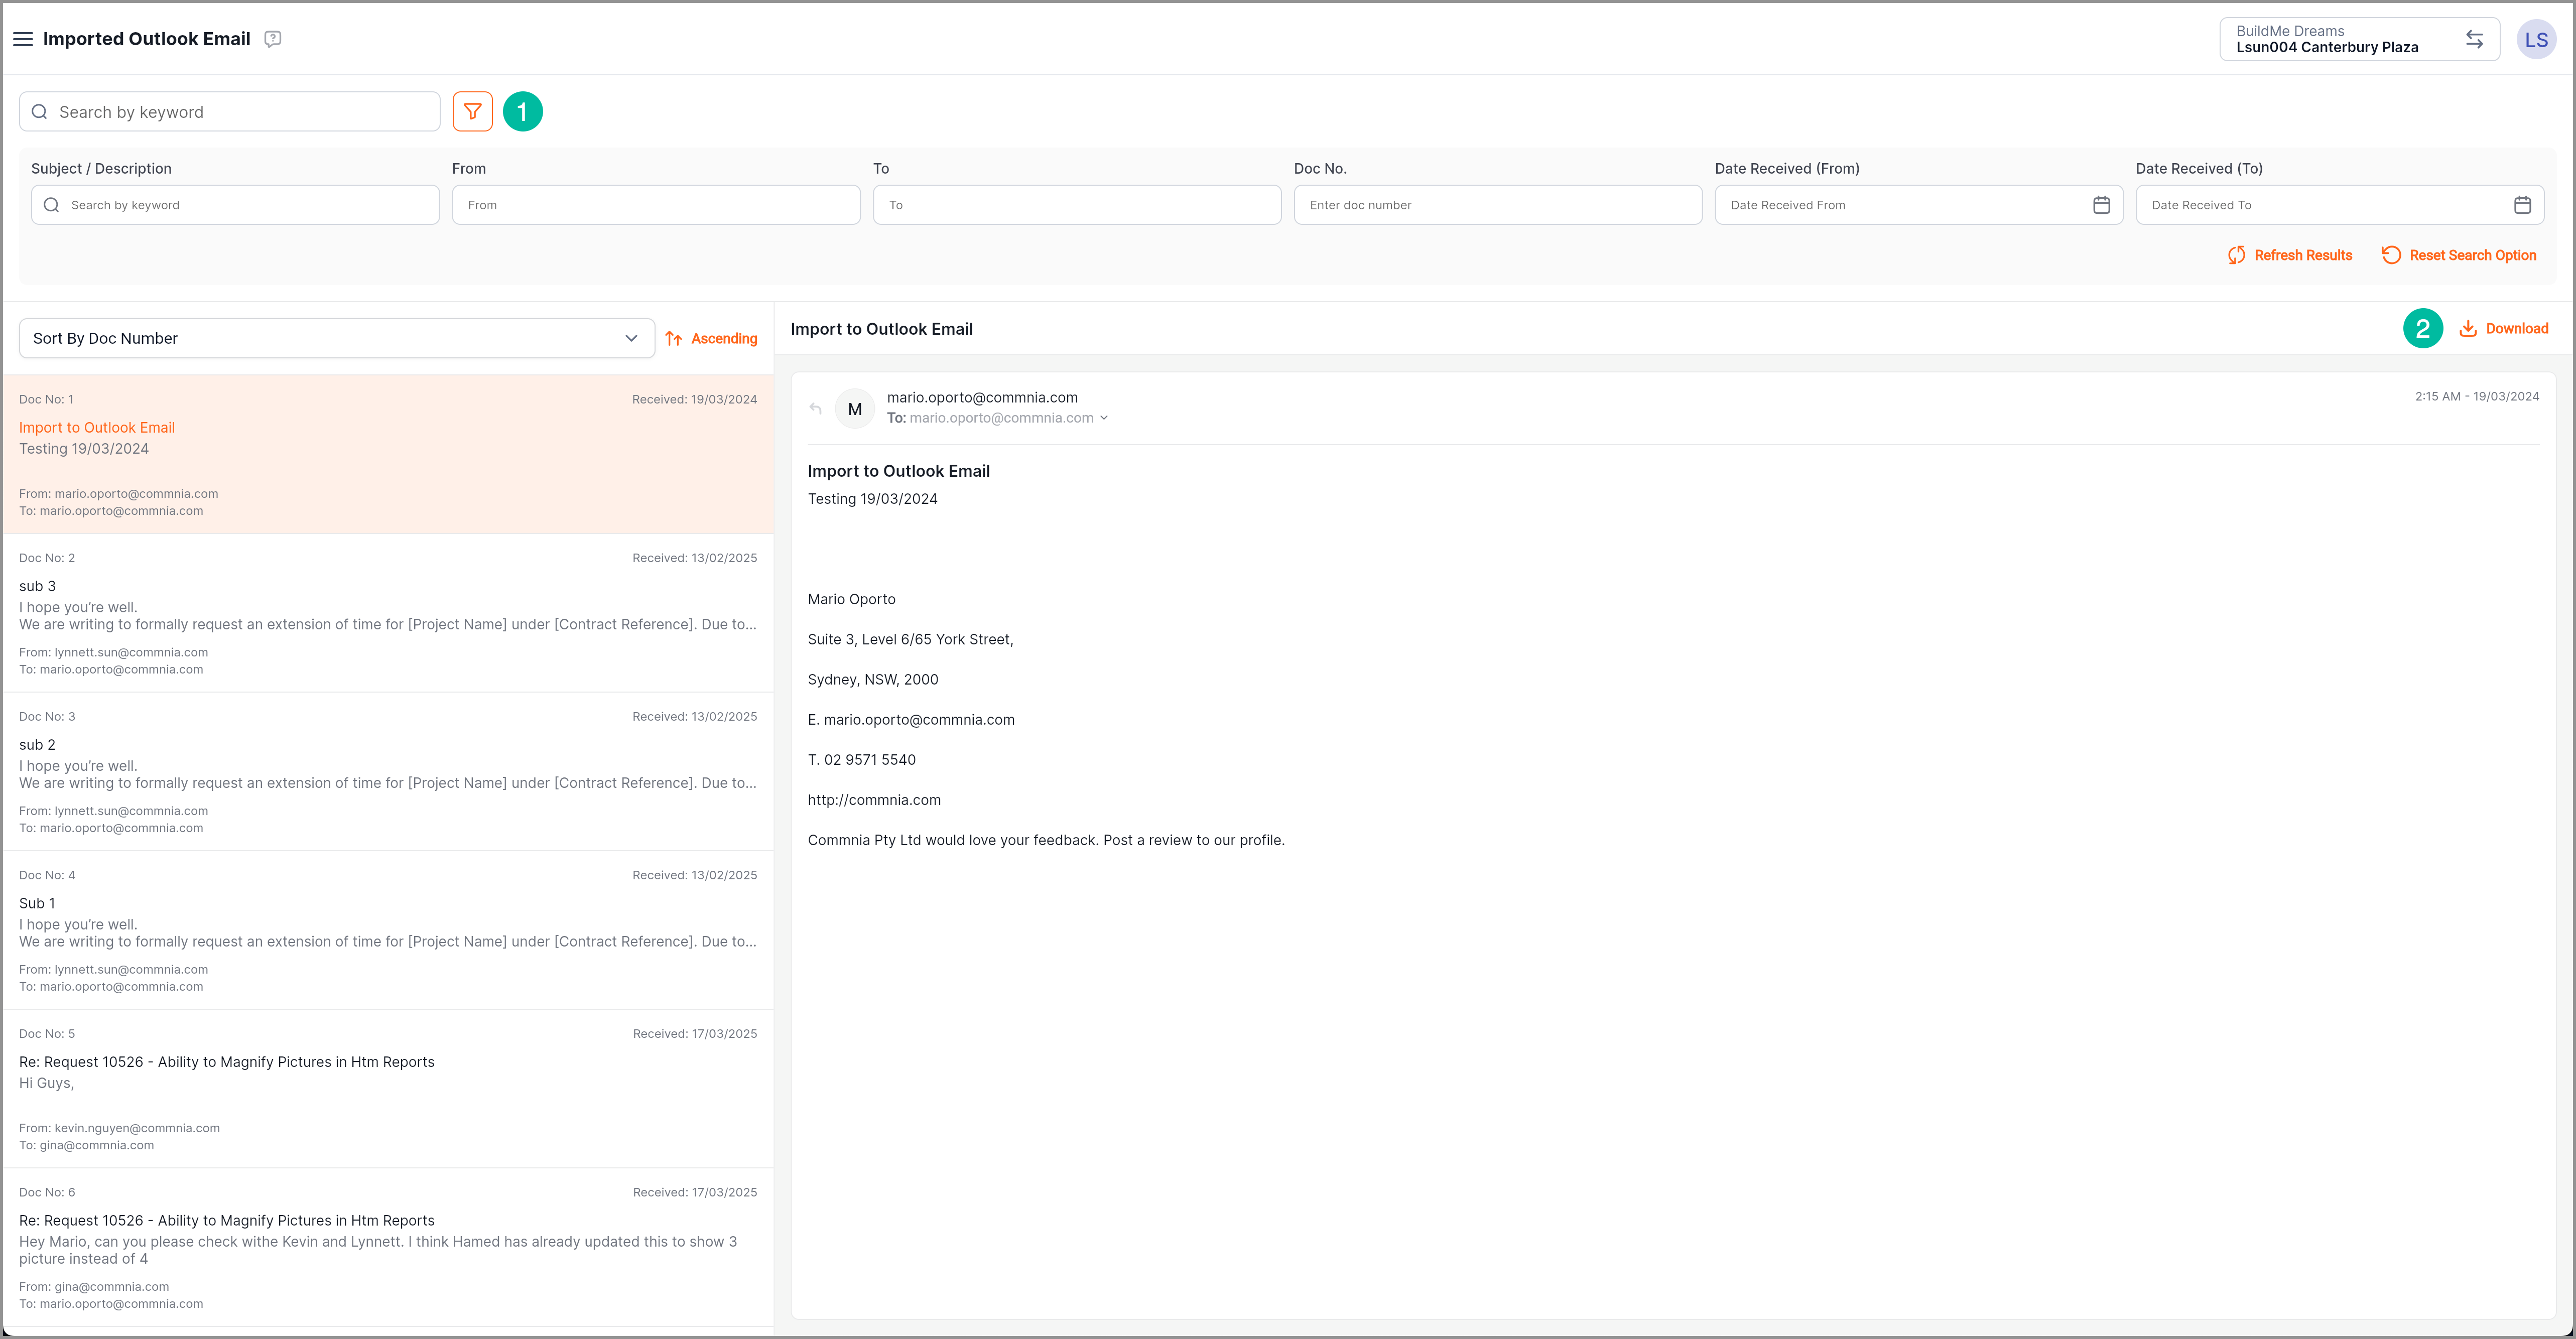Image resolution: width=2576 pixels, height=1339 pixels.
Task: Click the project switch arrows icon
Action: pos(2473,39)
